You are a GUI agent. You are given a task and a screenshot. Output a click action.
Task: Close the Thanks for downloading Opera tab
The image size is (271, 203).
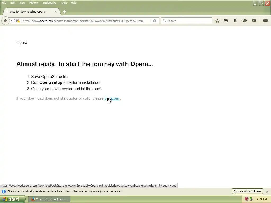[x=56, y=12]
